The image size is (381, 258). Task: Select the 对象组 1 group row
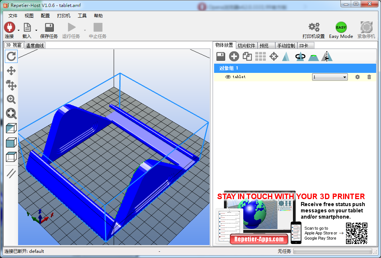pos(295,68)
